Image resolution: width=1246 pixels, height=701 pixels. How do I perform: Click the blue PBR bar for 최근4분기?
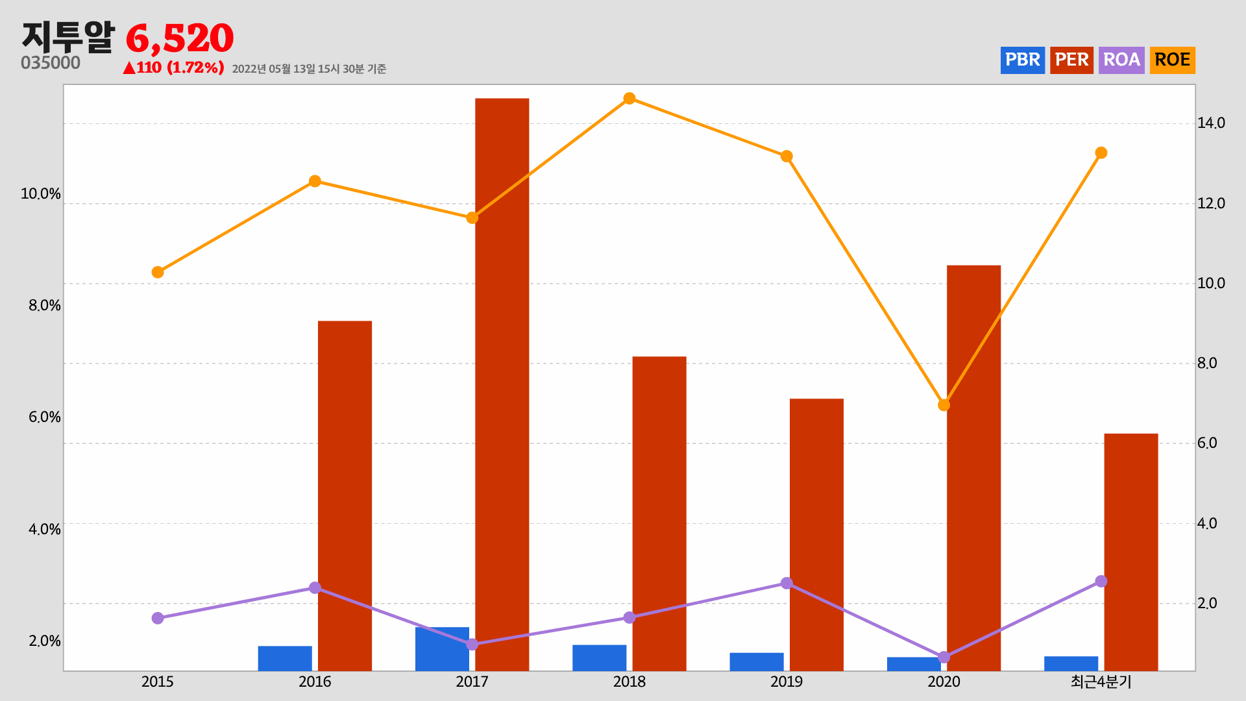tap(1071, 663)
